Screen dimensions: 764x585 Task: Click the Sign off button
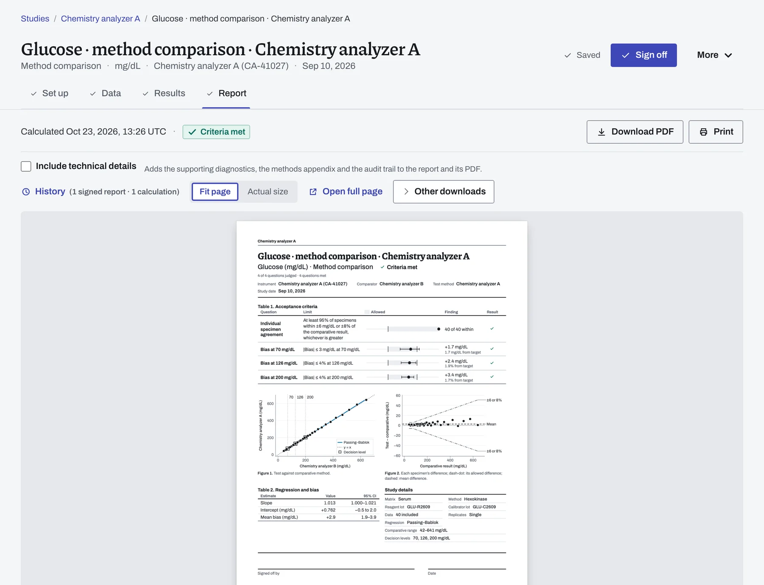coord(643,55)
